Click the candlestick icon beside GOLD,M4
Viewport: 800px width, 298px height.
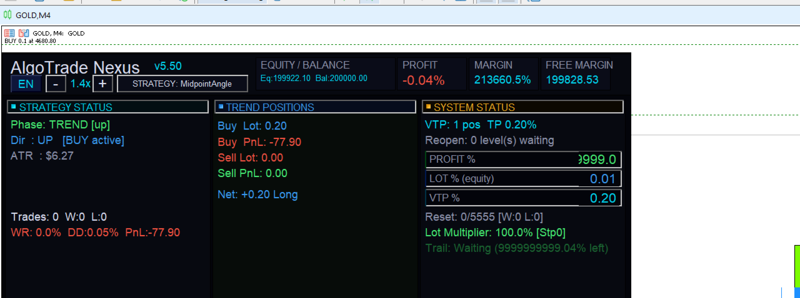[x=8, y=15]
